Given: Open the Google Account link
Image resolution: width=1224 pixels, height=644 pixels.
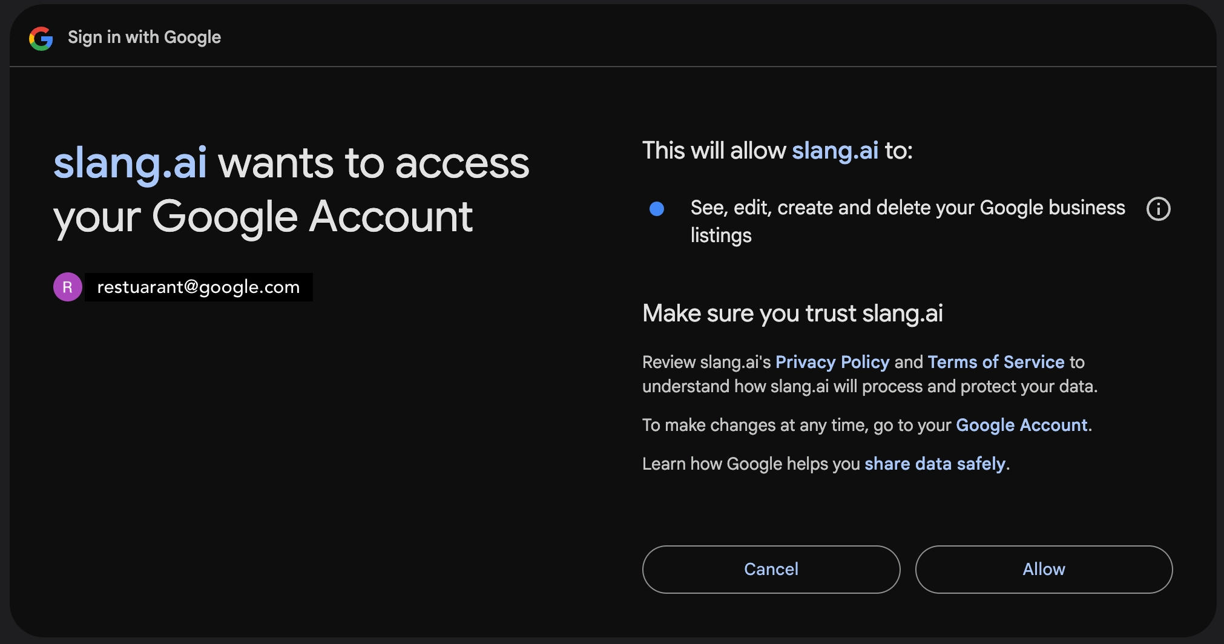Looking at the screenshot, I should (x=1021, y=425).
